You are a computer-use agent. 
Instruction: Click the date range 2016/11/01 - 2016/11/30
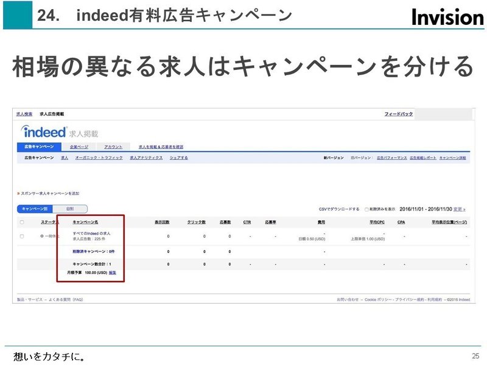[426, 209]
